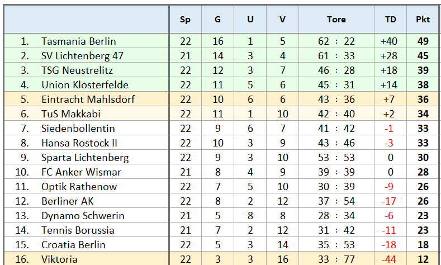Image resolution: width=441 pixels, height=265 pixels.
Task: Select TSG Neustrelitz row name
Action: point(77,70)
